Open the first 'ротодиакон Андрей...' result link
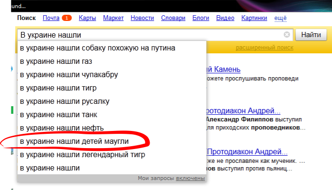The image size is (332, 190). [x=244, y=110]
